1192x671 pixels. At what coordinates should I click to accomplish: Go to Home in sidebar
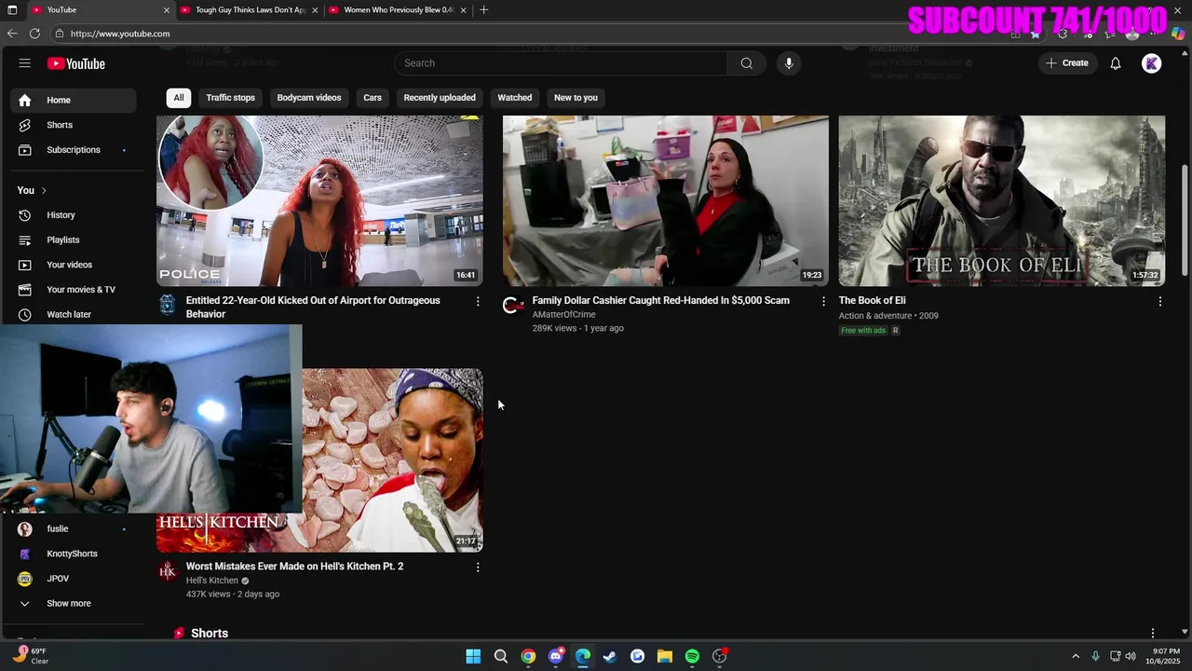73,101
